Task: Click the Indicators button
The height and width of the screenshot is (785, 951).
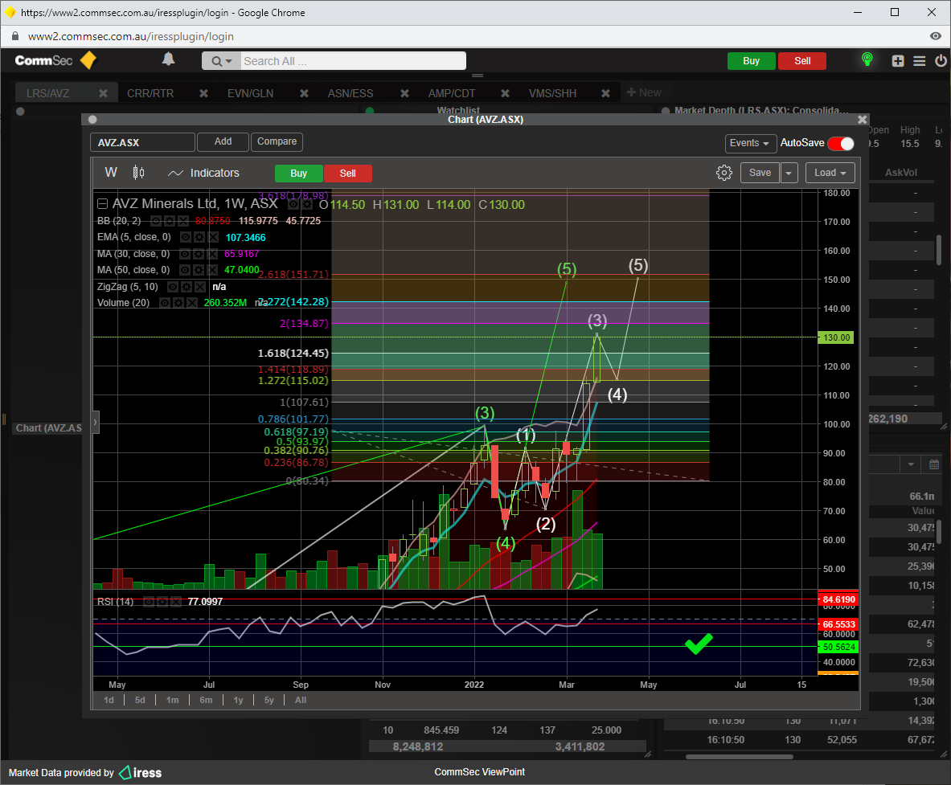Action: coord(204,173)
